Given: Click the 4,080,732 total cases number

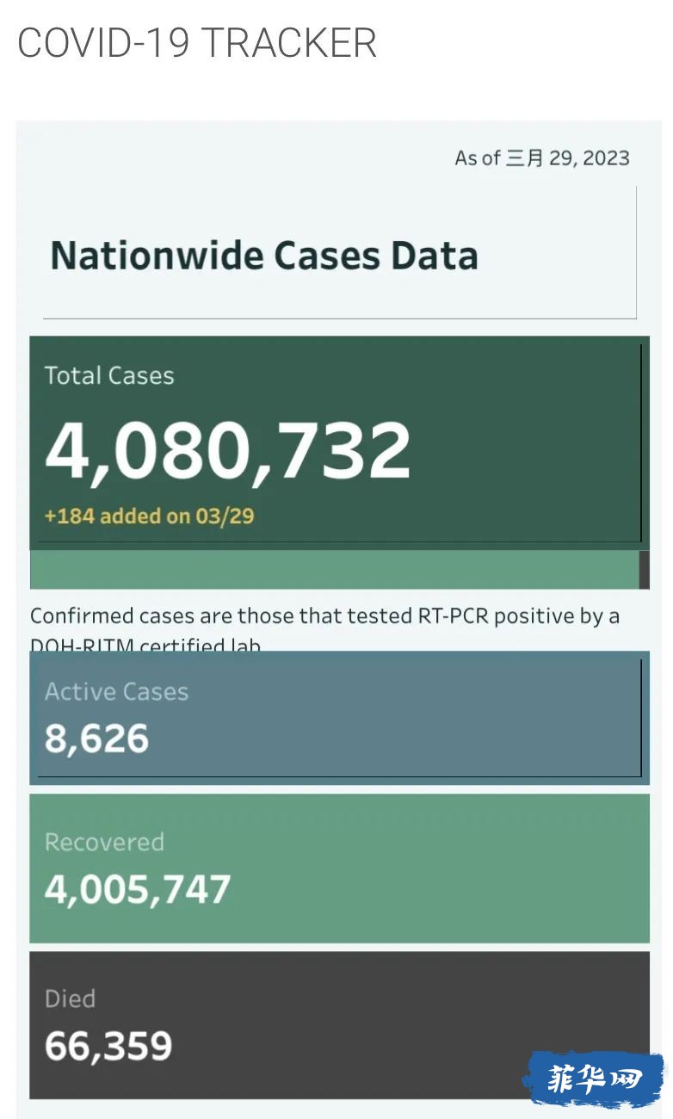Looking at the screenshot, I should click(228, 450).
